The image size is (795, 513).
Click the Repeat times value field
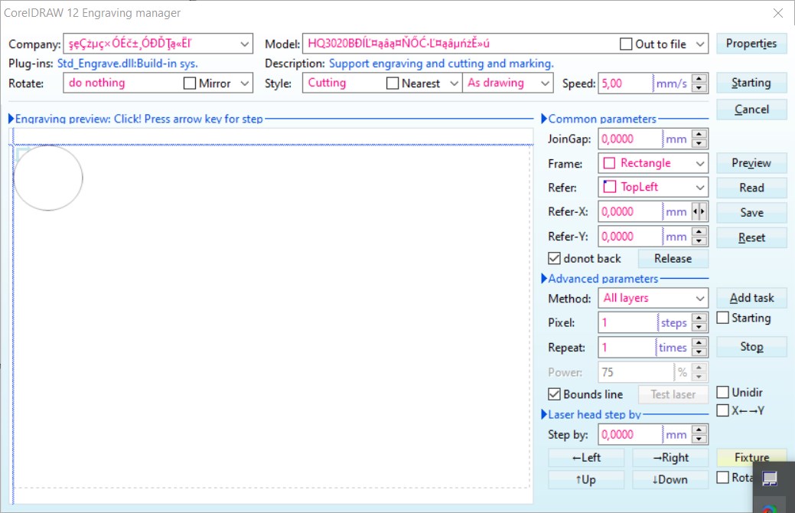click(x=627, y=348)
